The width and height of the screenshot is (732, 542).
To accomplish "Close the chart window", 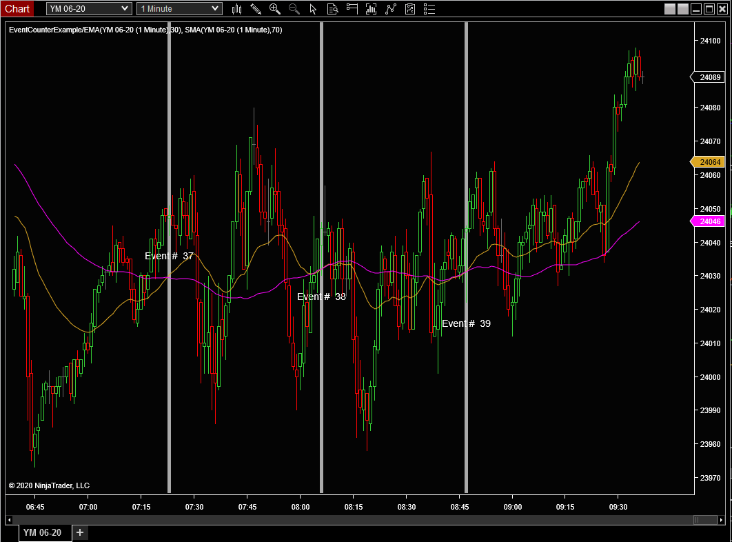I will pyautogui.click(x=722, y=9).
